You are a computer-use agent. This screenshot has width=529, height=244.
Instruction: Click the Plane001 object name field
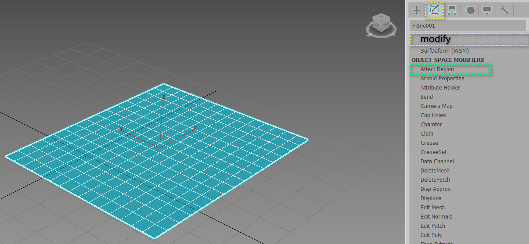[468, 25]
